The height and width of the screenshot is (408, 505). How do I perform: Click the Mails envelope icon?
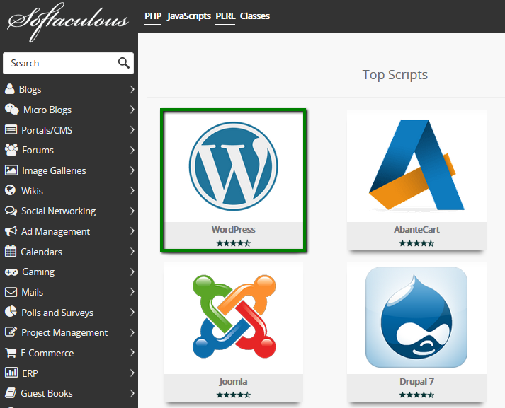(x=11, y=292)
